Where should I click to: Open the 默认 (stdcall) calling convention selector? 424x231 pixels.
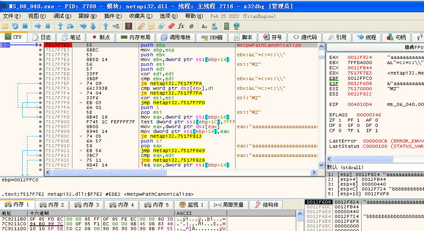click(x=345, y=167)
